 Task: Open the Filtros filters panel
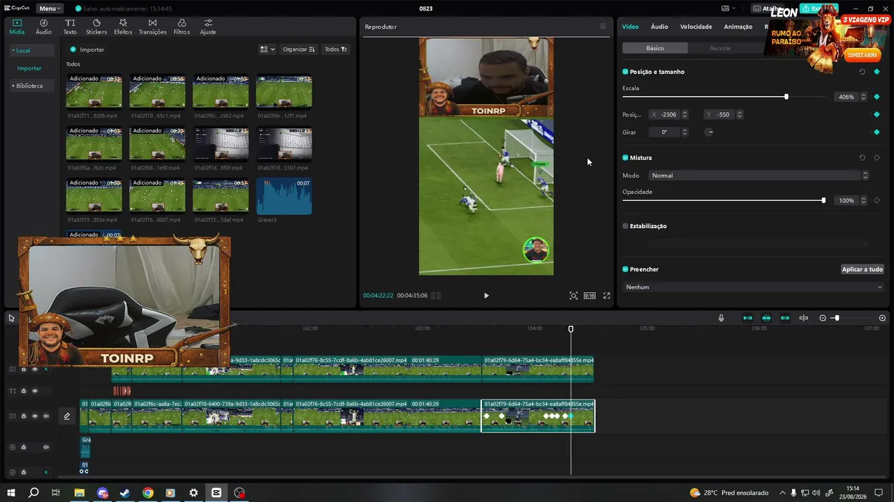click(x=182, y=26)
